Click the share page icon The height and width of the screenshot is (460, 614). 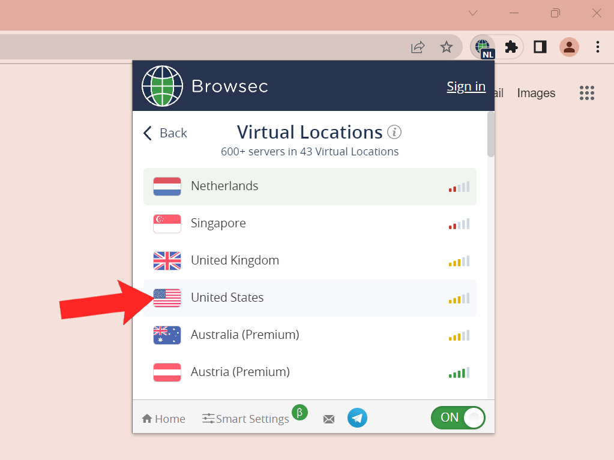(x=418, y=47)
